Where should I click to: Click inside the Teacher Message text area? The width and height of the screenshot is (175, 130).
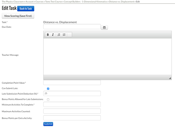pyautogui.click(x=108, y=56)
